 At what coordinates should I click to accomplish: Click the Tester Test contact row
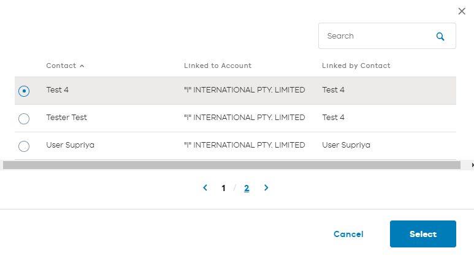[x=235, y=118]
